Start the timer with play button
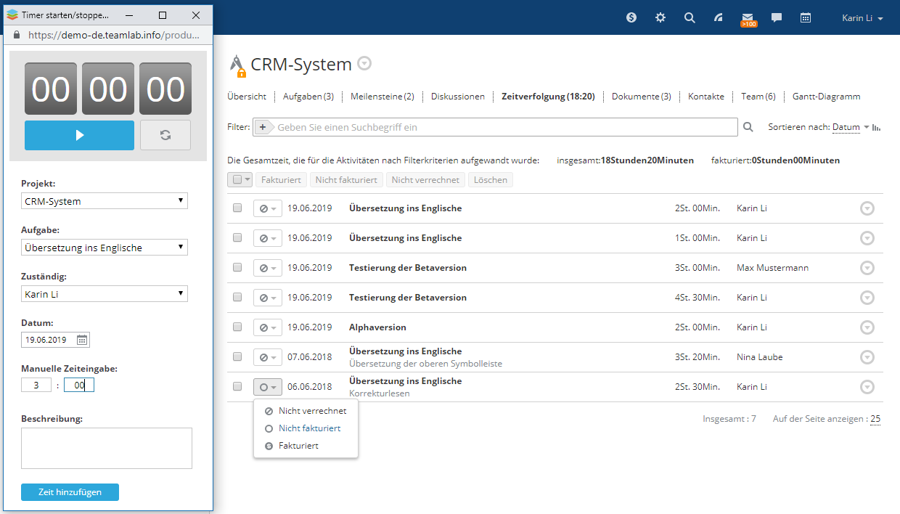This screenshot has width=900, height=514. tap(79, 135)
